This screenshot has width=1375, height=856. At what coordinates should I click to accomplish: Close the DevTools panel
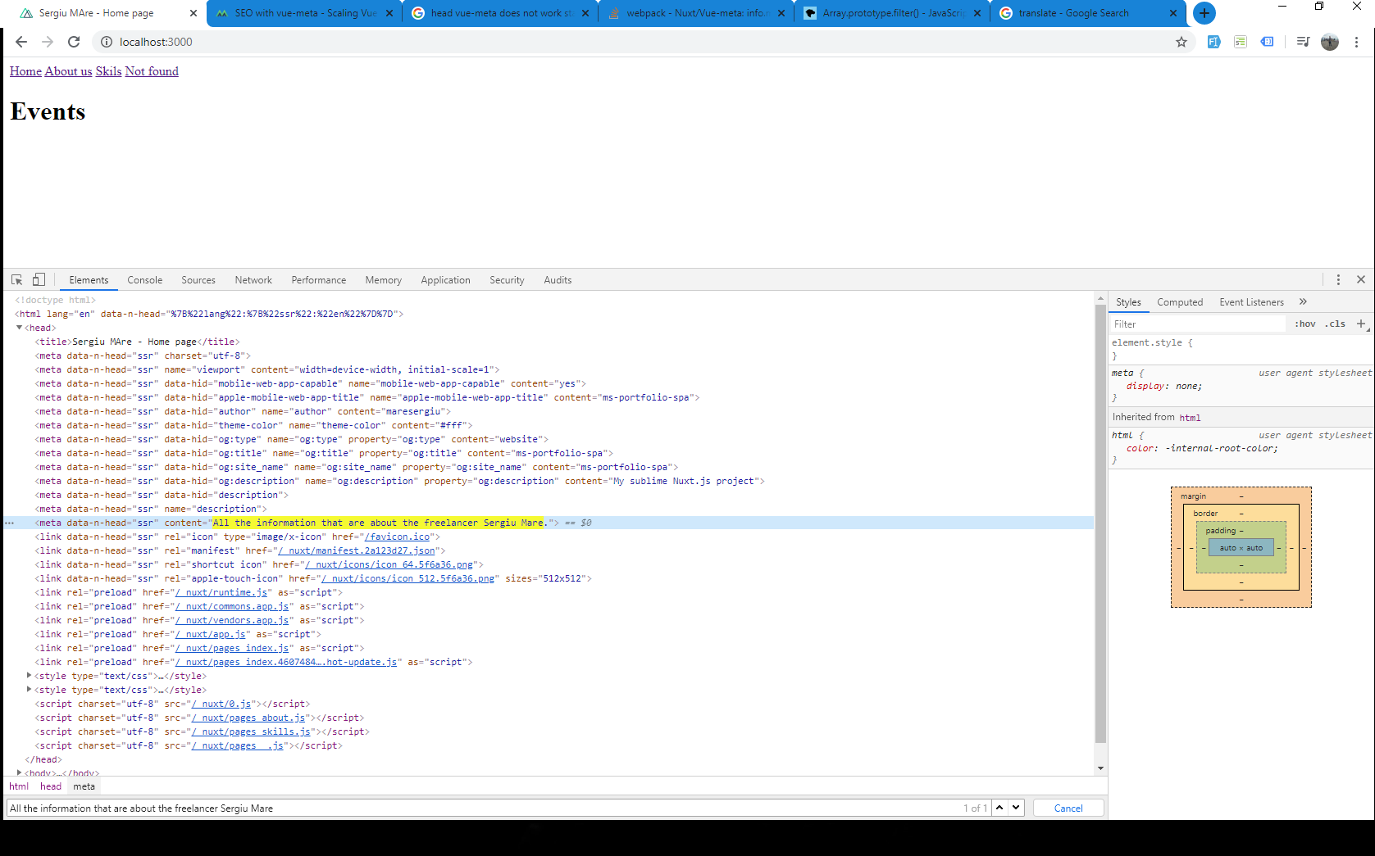[1361, 279]
